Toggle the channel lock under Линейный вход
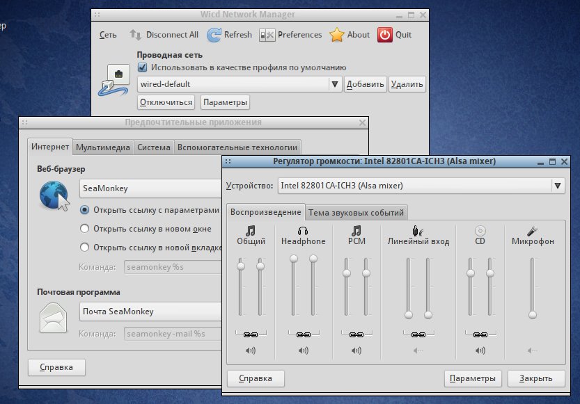 (x=418, y=334)
